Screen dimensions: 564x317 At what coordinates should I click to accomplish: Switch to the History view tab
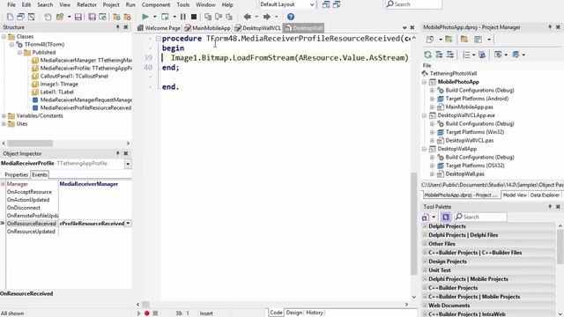(x=315, y=313)
